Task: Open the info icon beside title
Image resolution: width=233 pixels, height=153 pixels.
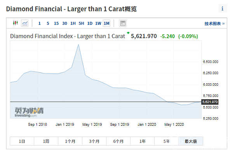Action: pos(223,9)
